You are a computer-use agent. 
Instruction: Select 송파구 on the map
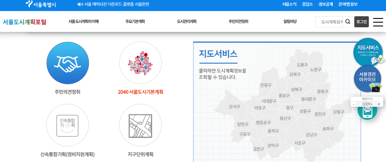[328, 128]
